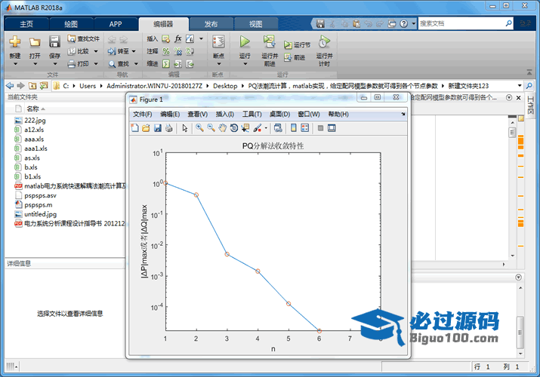The width and height of the screenshot is (540, 377).
Task: Switch to the 绘图 (Plots) ribbon tab
Action: (x=71, y=24)
